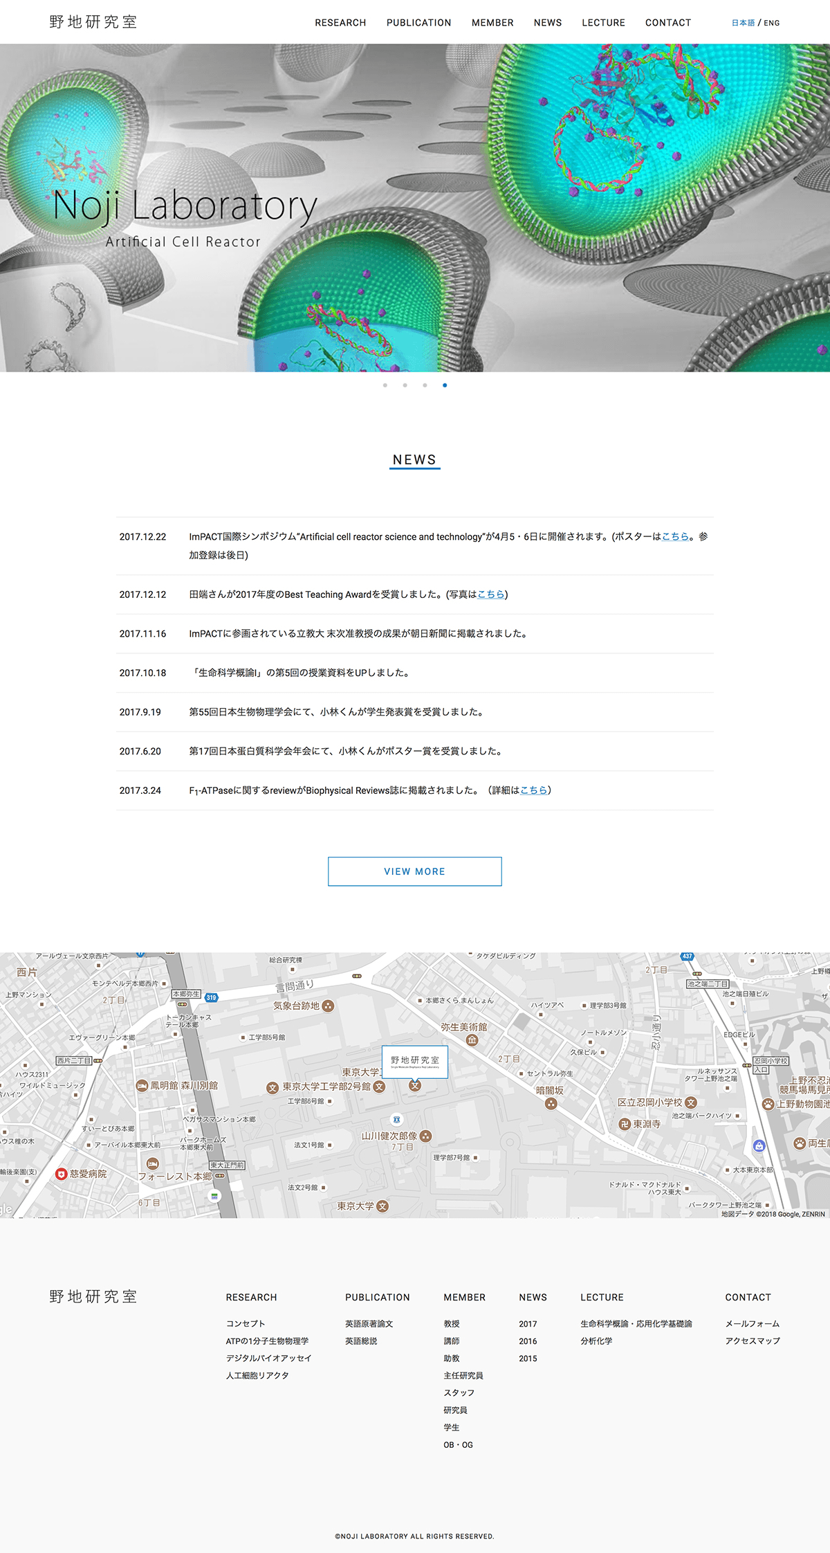Screen dimensions: 830x1553
Task: Open the 2016 news archive footer link
Action: (x=528, y=1341)
